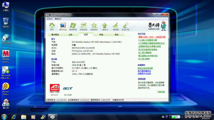Viewport: 214px width, 120px height.
Task: Open the 全面解析笔记本屏幕分辨率 link
Action: coord(150,46)
